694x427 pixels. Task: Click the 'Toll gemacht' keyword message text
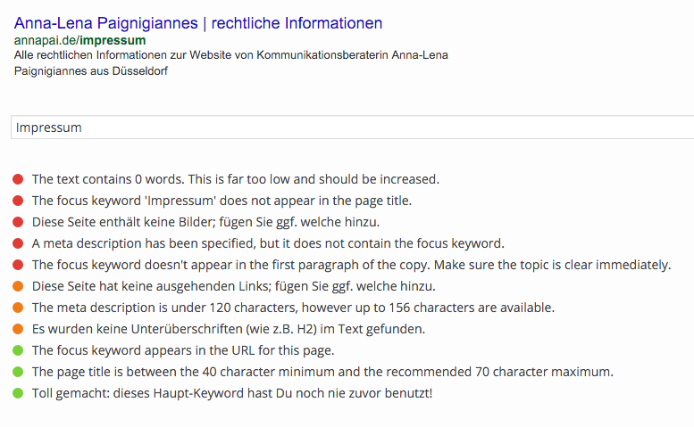coord(232,393)
